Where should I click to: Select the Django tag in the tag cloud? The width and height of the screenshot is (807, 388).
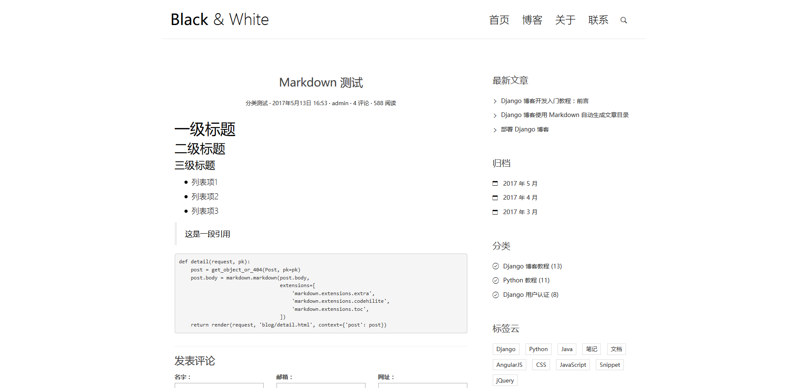point(505,349)
